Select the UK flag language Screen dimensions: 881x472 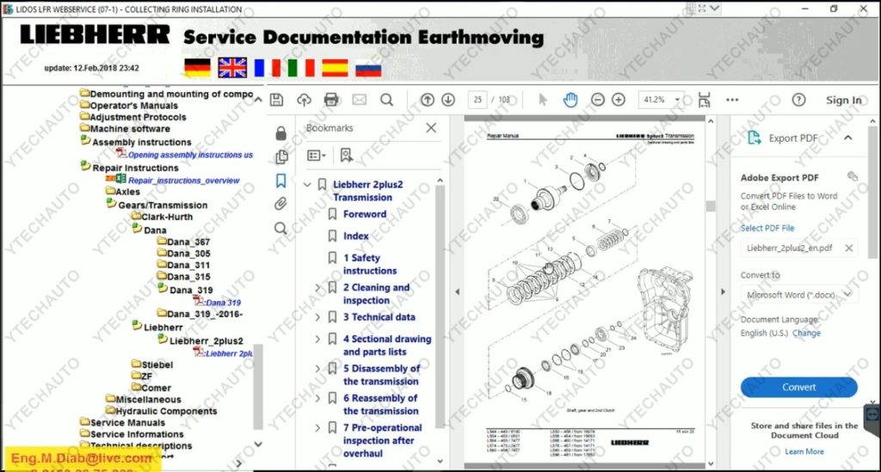[x=232, y=68]
